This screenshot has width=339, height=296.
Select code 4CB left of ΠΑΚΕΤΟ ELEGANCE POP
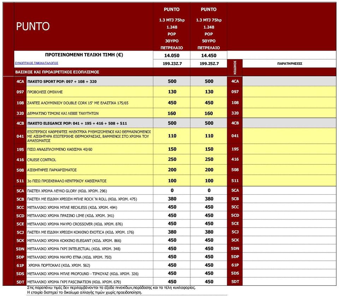pyautogui.click(x=20, y=123)
